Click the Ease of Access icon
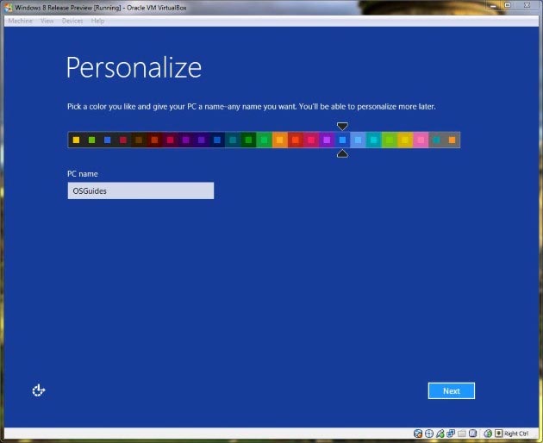Image resolution: width=543 pixels, height=443 pixels. 38,390
